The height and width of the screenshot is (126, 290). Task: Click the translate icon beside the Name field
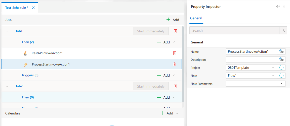(x=281, y=52)
